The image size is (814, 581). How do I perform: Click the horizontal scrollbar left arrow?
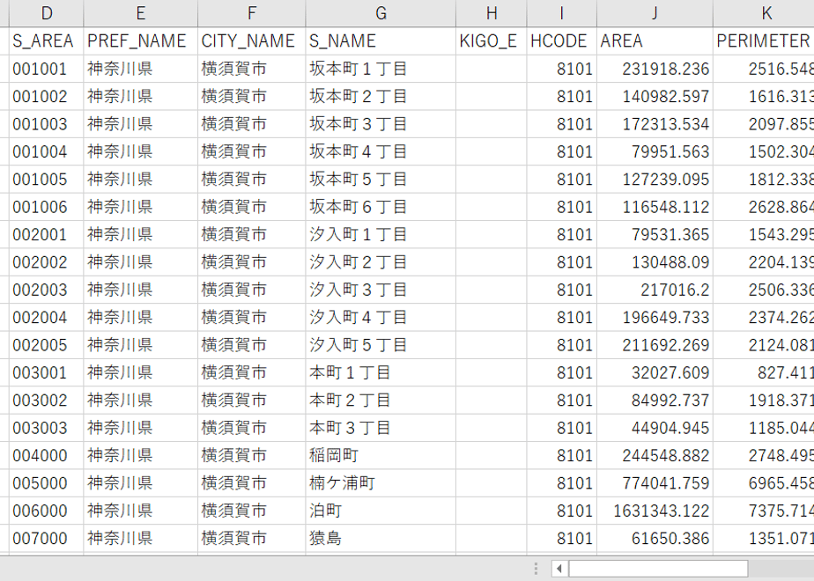tap(559, 569)
